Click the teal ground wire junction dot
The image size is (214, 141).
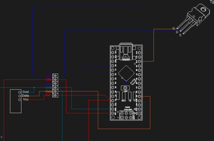[34, 88]
